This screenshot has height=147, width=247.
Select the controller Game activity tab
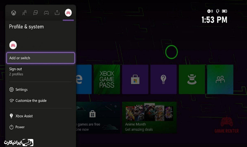tap(46, 13)
